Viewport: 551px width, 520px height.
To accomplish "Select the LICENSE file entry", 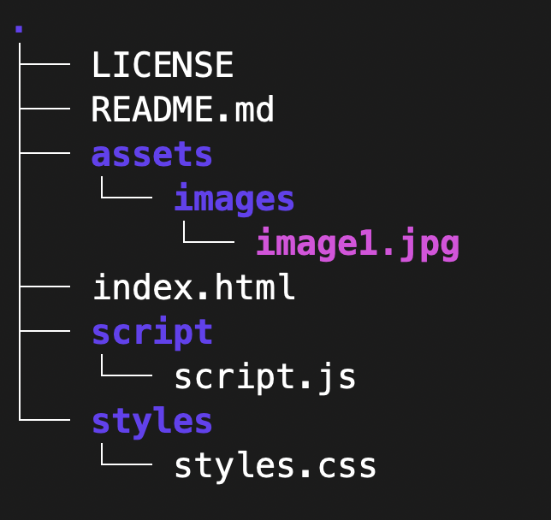I will (163, 65).
